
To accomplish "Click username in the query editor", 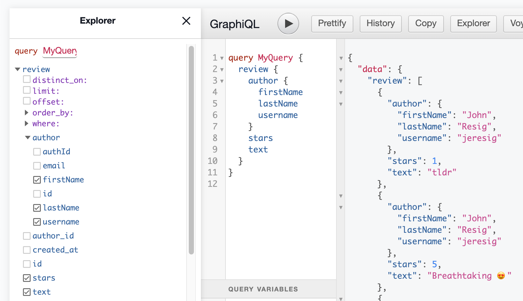I will click(278, 115).
